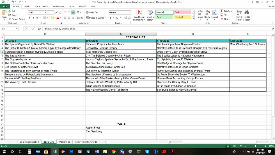
Task: Open the FILE tab
Action: point(5,6)
